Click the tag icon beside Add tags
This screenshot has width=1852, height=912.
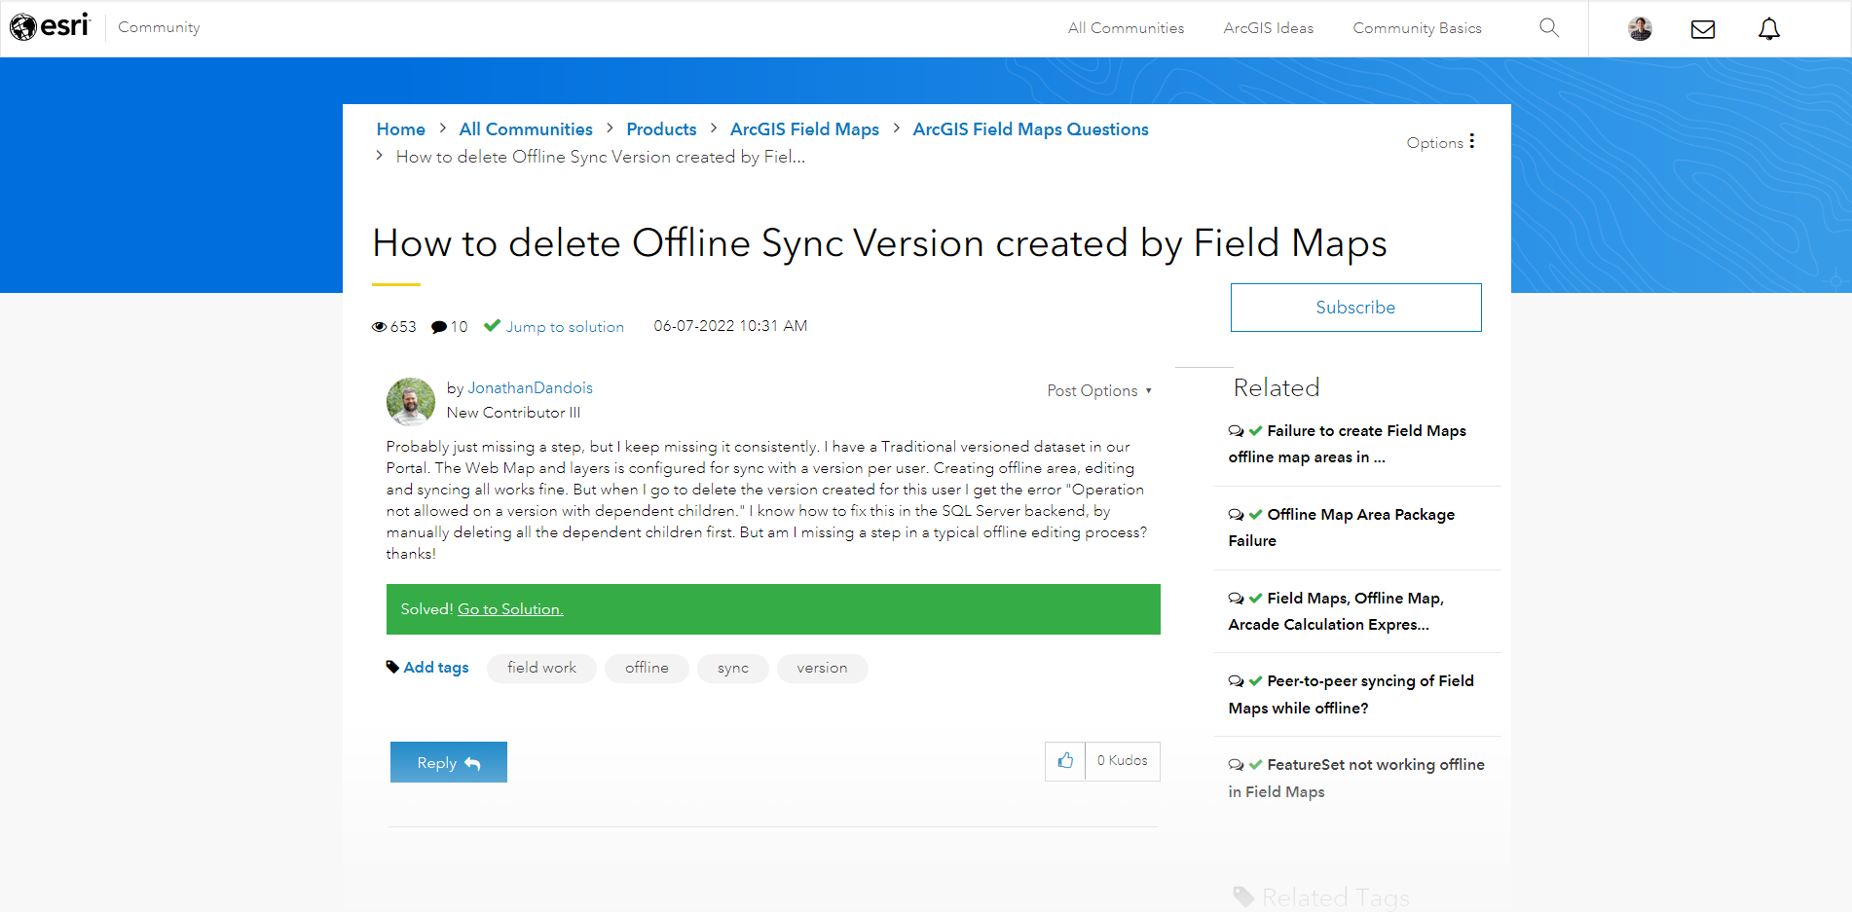[x=392, y=667]
